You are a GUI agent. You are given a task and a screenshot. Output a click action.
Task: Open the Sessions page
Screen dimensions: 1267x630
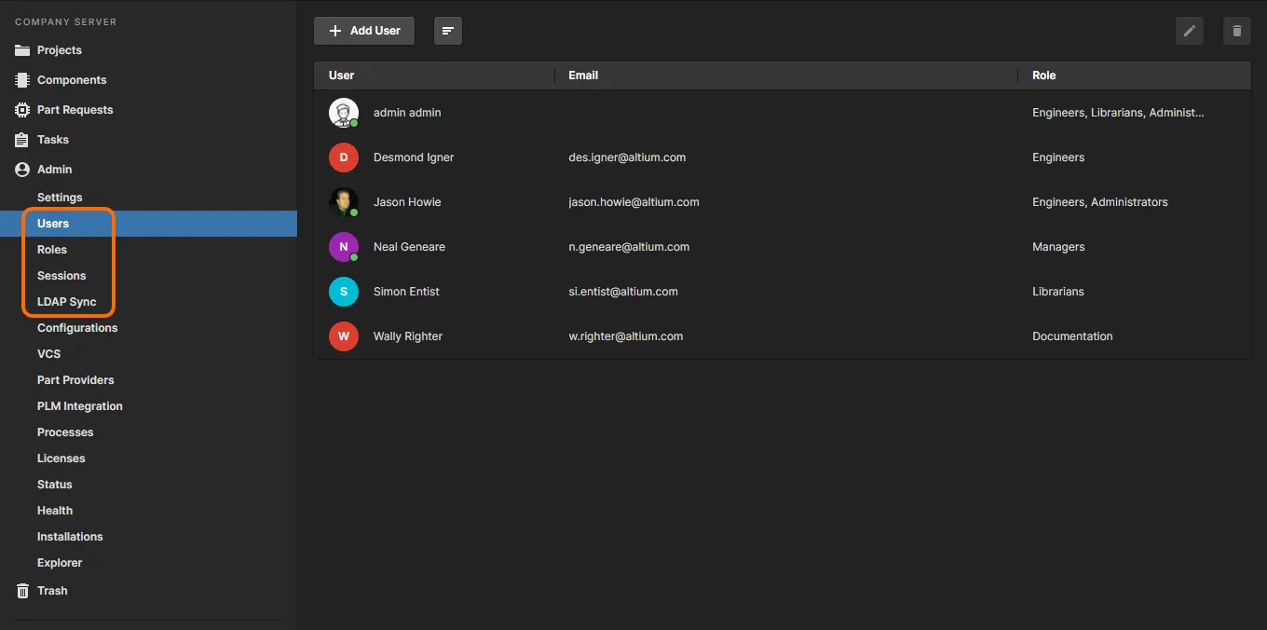(61, 276)
